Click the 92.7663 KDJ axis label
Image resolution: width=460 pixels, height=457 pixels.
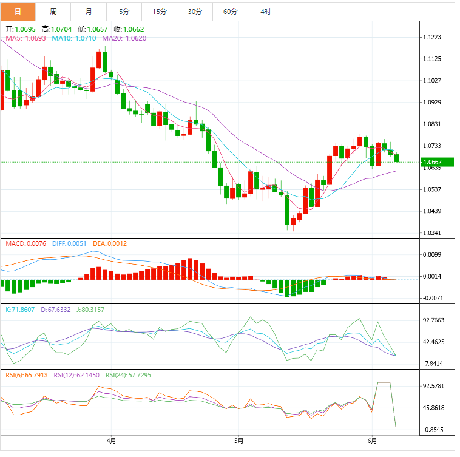coord(433,320)
